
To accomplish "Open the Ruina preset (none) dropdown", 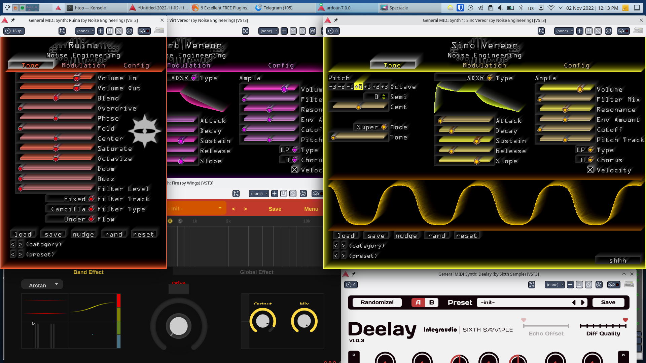I will click(x=85, y=31).
